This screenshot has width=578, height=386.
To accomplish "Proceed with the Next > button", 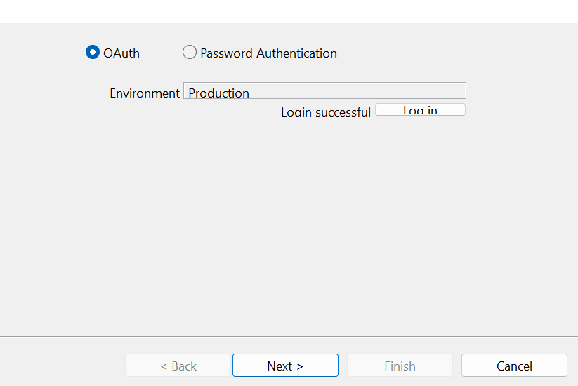I will click(285, 366).
